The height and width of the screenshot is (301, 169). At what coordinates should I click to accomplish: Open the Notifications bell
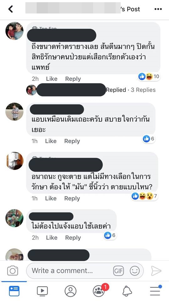click(x=127, y=291)
